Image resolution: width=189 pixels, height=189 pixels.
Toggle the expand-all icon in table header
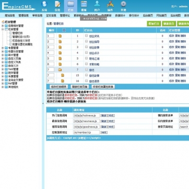(64, 30)
